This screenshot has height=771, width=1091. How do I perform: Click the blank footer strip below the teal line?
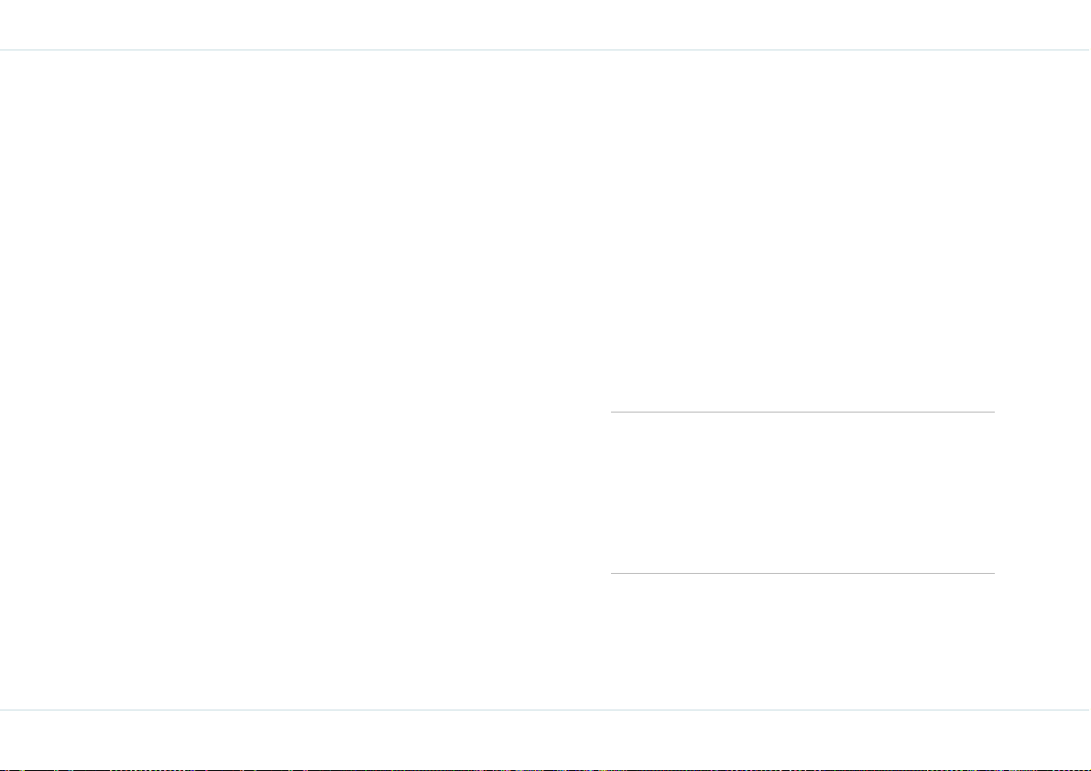(546, 740)
